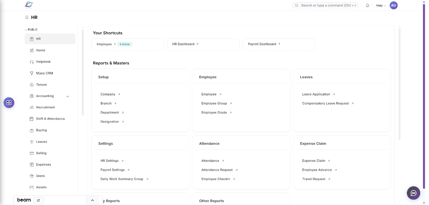Click the Selling sidebar icon
Image resolution: width=429 pixels, height=205 pixels.
[31, 153]
